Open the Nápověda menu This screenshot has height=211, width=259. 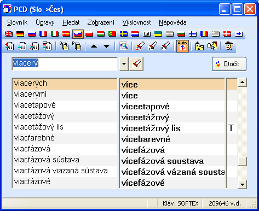pyautogui.click(x=172, y=22)
